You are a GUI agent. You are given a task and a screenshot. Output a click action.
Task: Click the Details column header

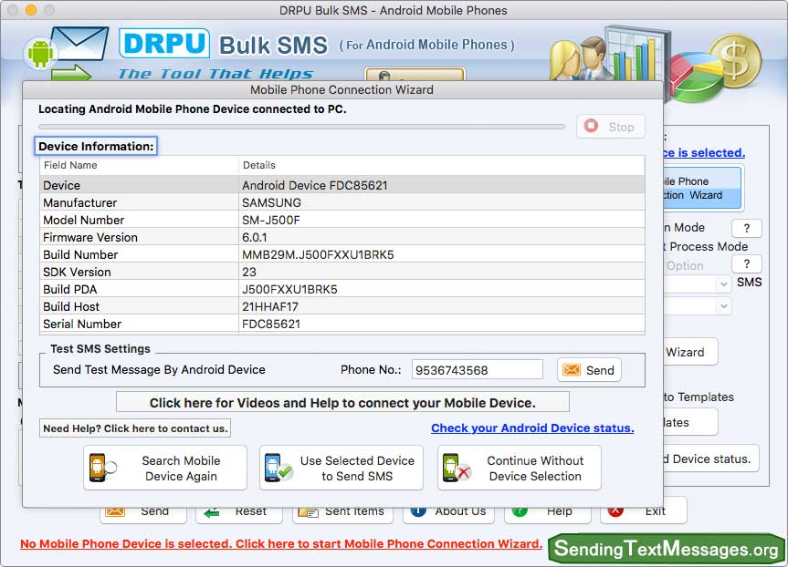tap(442, 165)
